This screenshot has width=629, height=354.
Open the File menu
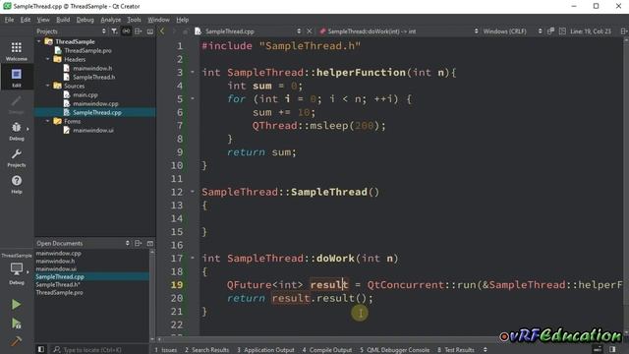coord(9,20)
